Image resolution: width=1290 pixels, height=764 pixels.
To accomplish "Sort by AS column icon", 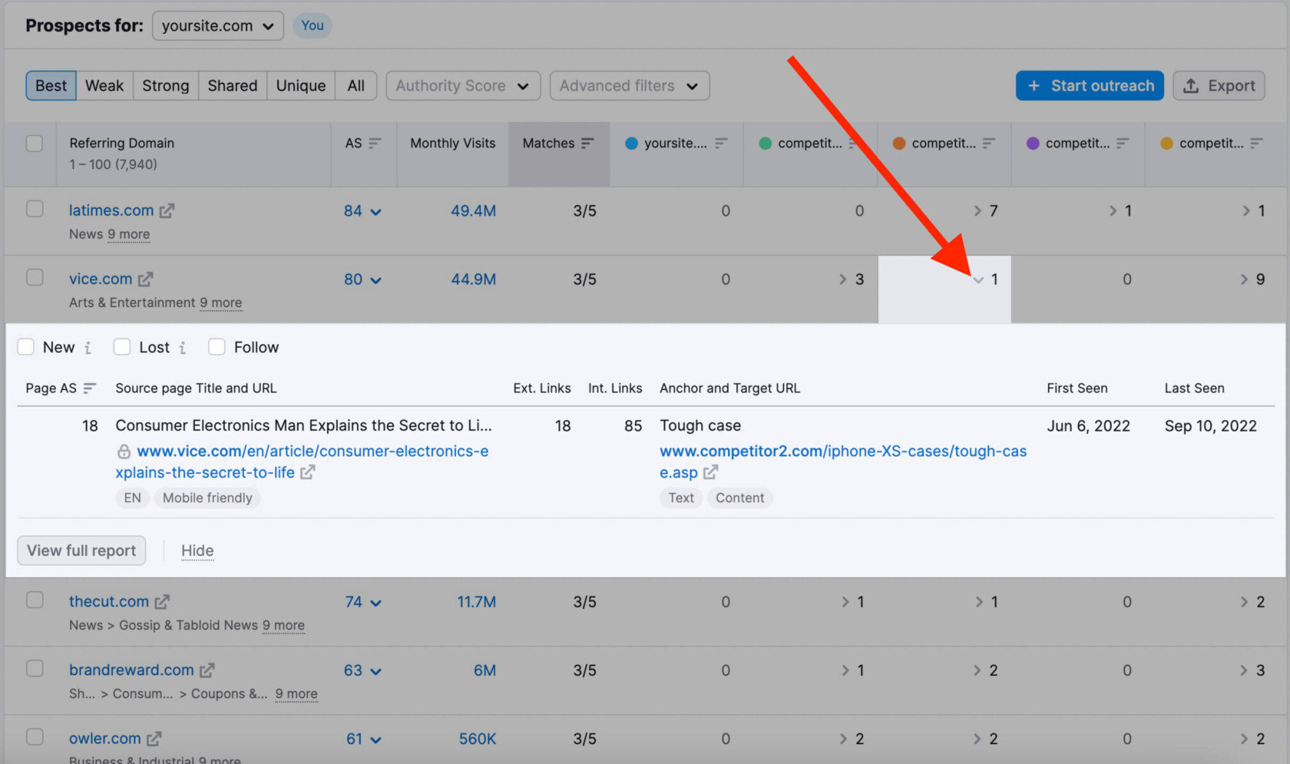I will click(x=375, y=143).
